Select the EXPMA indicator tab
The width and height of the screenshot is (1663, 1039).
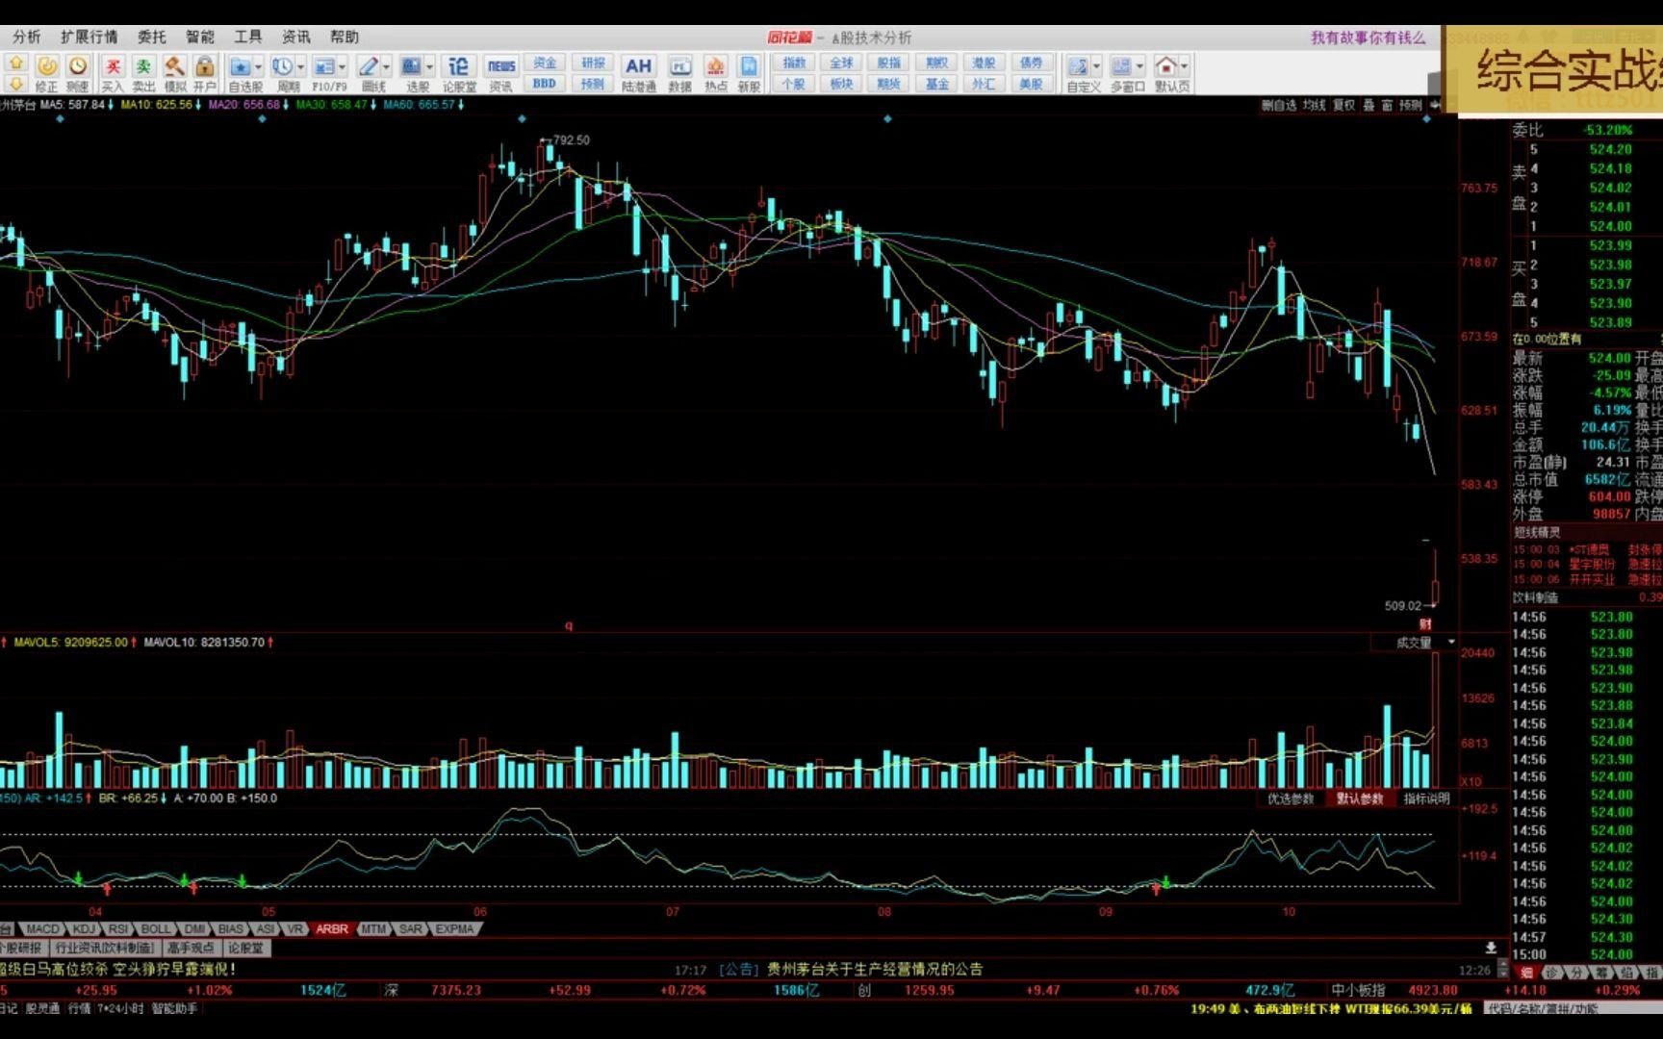coord(454,929)
